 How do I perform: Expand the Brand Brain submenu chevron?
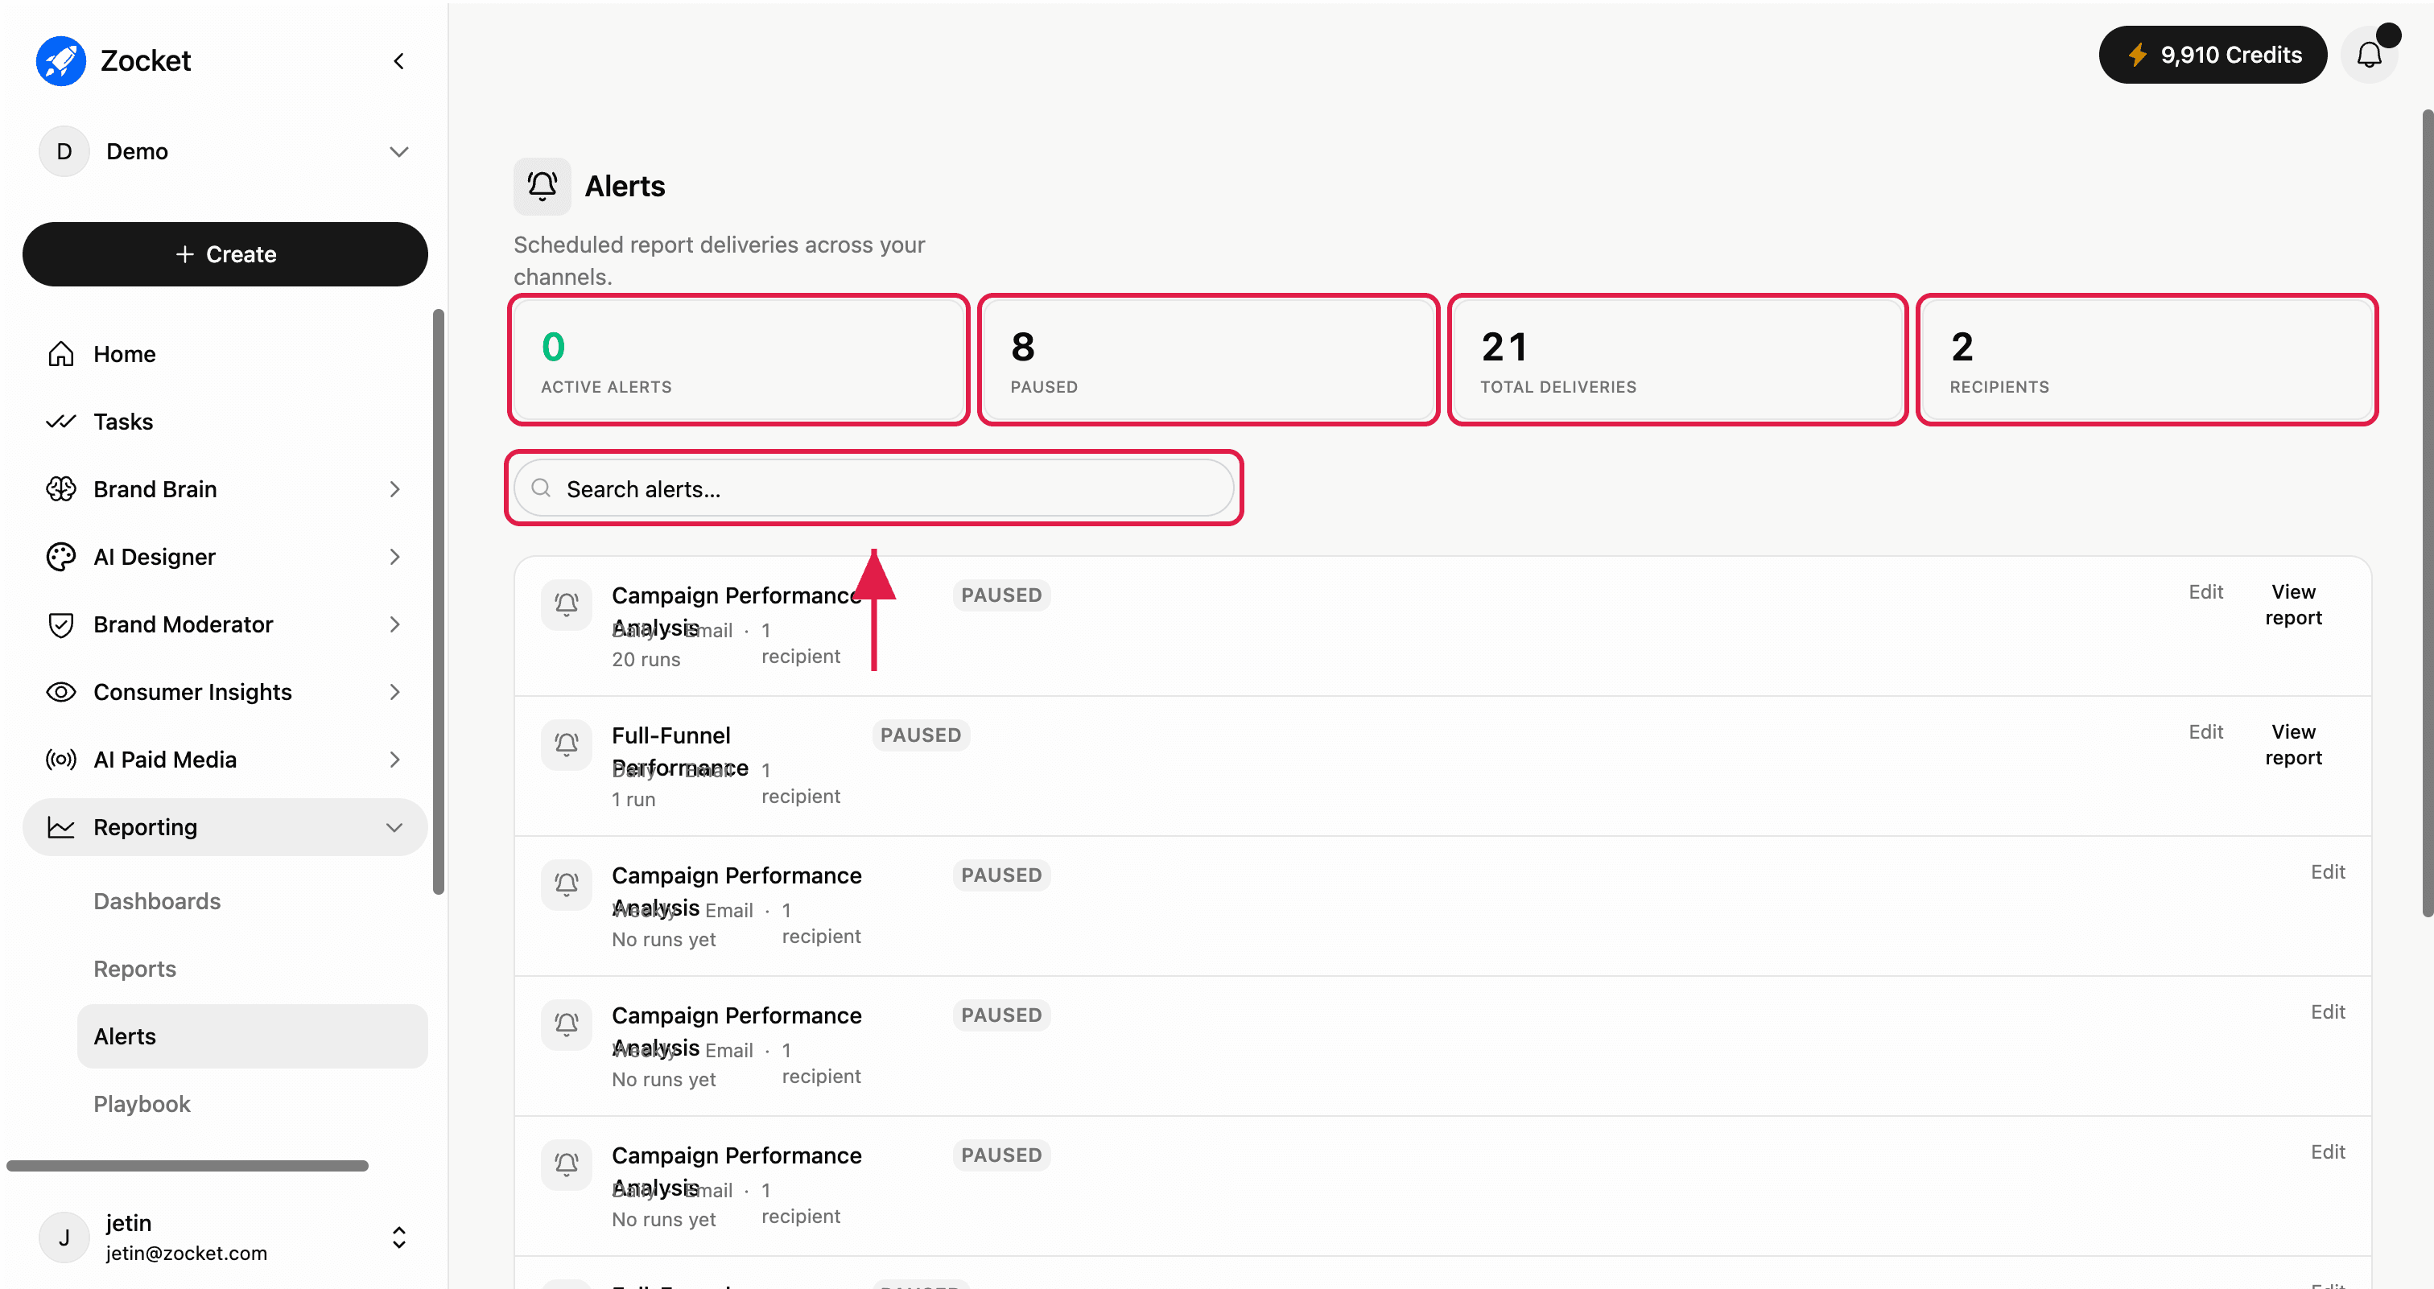pos(395,489)
